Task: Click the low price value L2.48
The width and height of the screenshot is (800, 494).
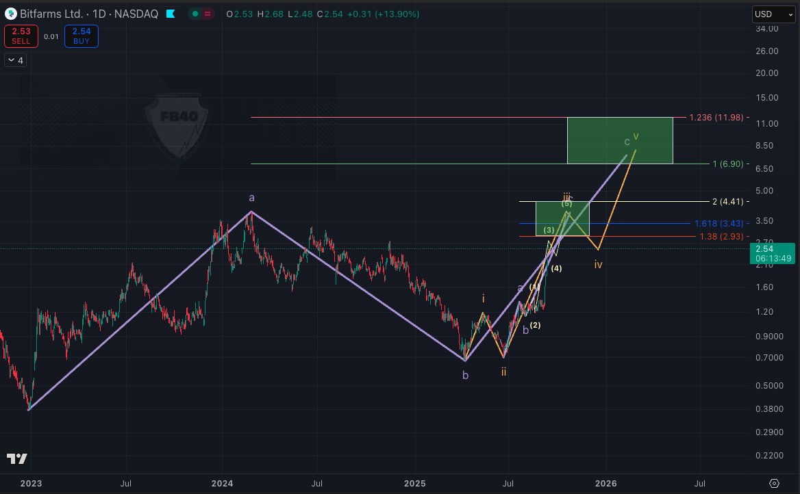Action: (300, 14)
